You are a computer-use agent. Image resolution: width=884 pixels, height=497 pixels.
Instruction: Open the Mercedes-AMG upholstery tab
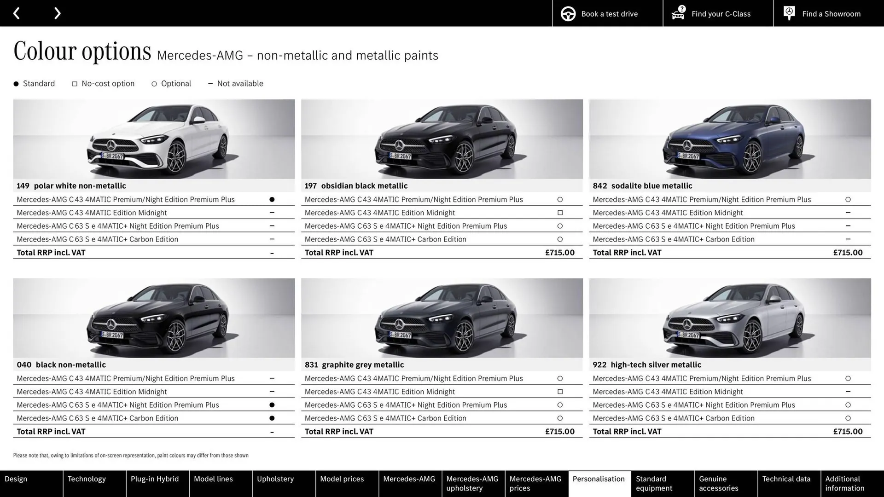pyautogui.click(x=472, y=483)
